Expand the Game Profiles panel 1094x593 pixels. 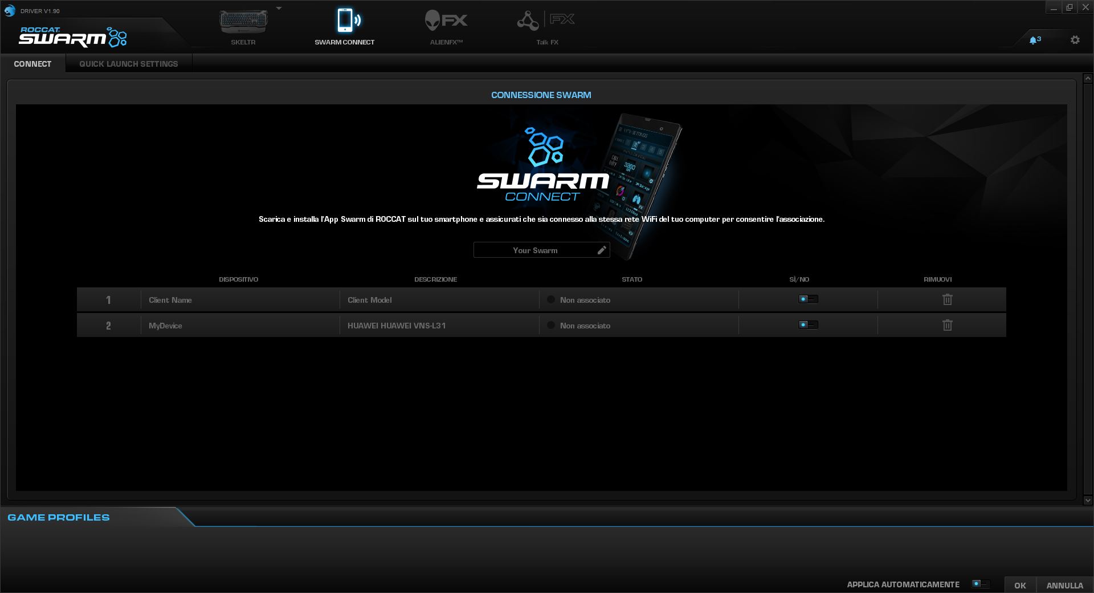point(59,517)
